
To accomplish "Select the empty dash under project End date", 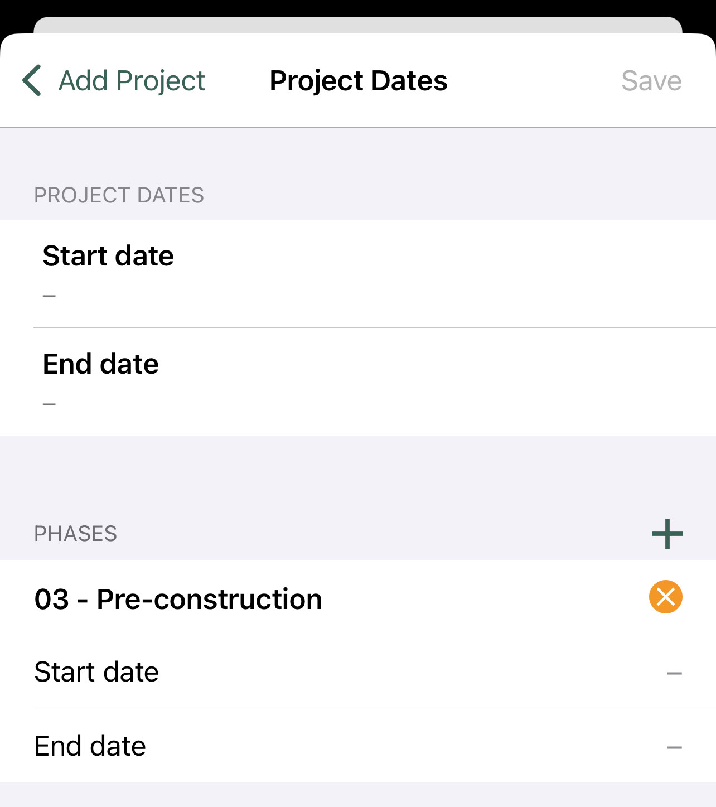I will tap(49, 404).
